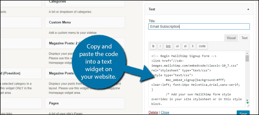Switch to the Text editor tab
Image resolution: width=259 pixels, height=115 pixels.
(x=244, y=38)
